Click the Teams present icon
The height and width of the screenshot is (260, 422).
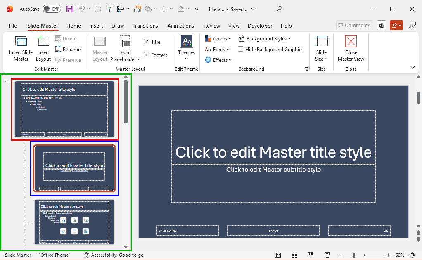[x=382, y=25]
